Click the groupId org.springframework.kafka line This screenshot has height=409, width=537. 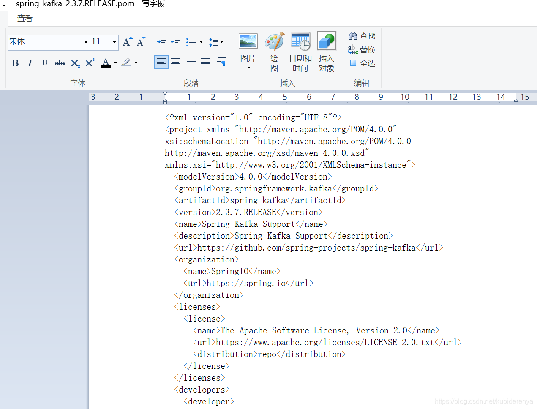tap(276, 188)
